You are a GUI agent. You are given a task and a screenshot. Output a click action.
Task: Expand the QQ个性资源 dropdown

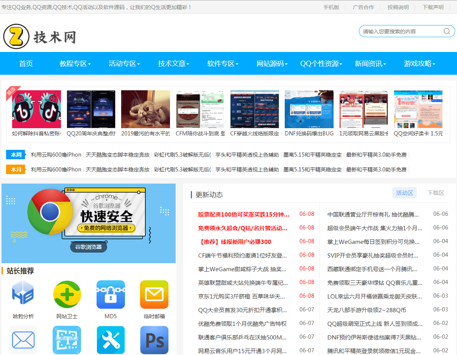point(320,63)
